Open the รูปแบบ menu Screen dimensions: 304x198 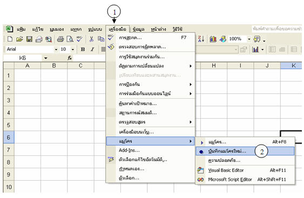[x=95, y=29]
